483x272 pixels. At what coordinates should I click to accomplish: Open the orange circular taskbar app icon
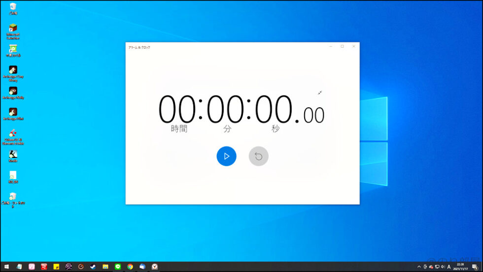81,267
